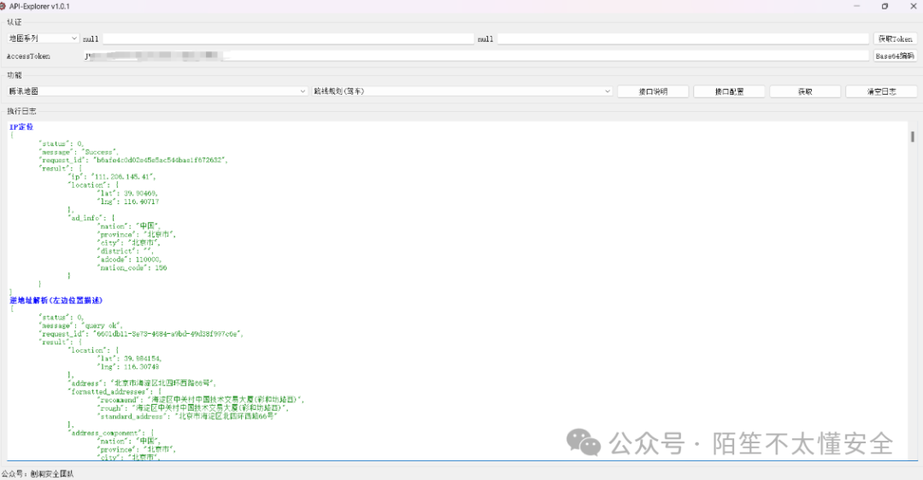Focus the second null input field
The height and width of the screenshot is (480, 923).
683,38
